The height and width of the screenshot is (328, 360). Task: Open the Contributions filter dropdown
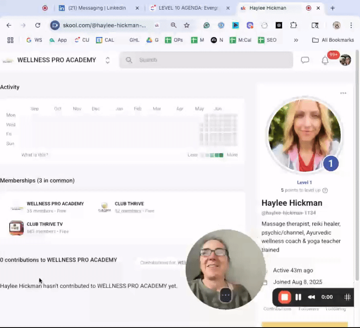[x=163, y=262]
